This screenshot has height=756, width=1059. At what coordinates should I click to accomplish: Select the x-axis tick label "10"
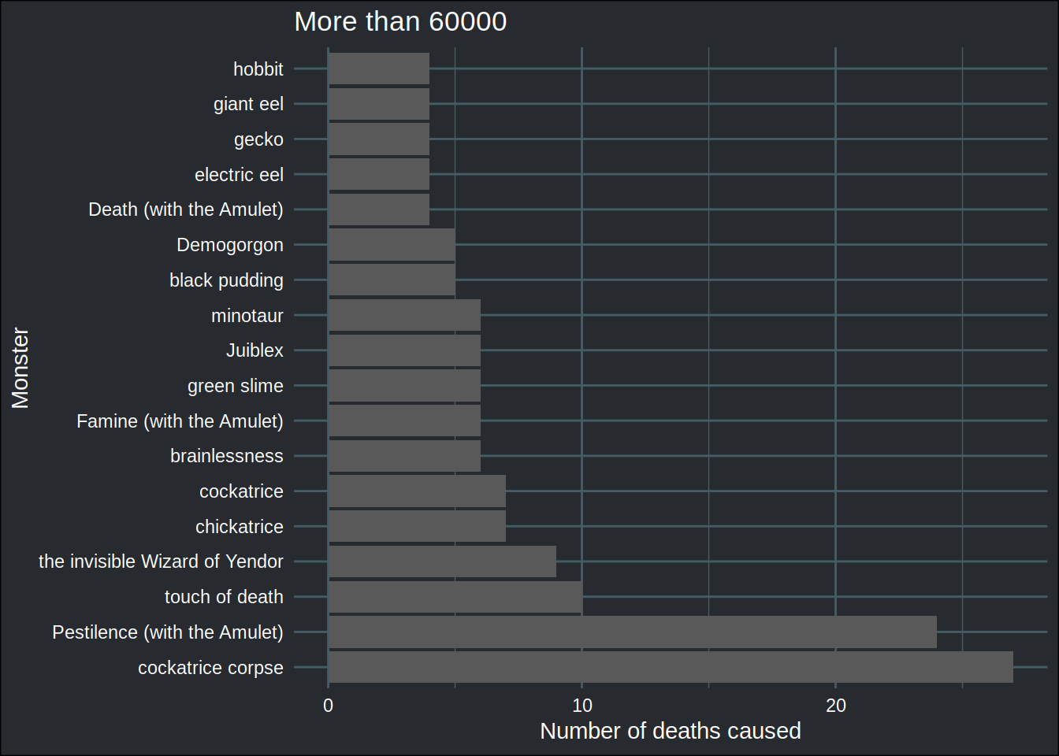point(582,706)
